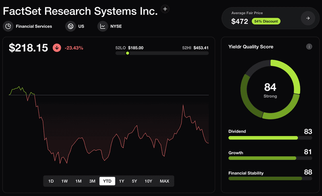Viewport: 322px width, 196px height.
Task: Click the -23.43% change value
Action: point(74,48)
